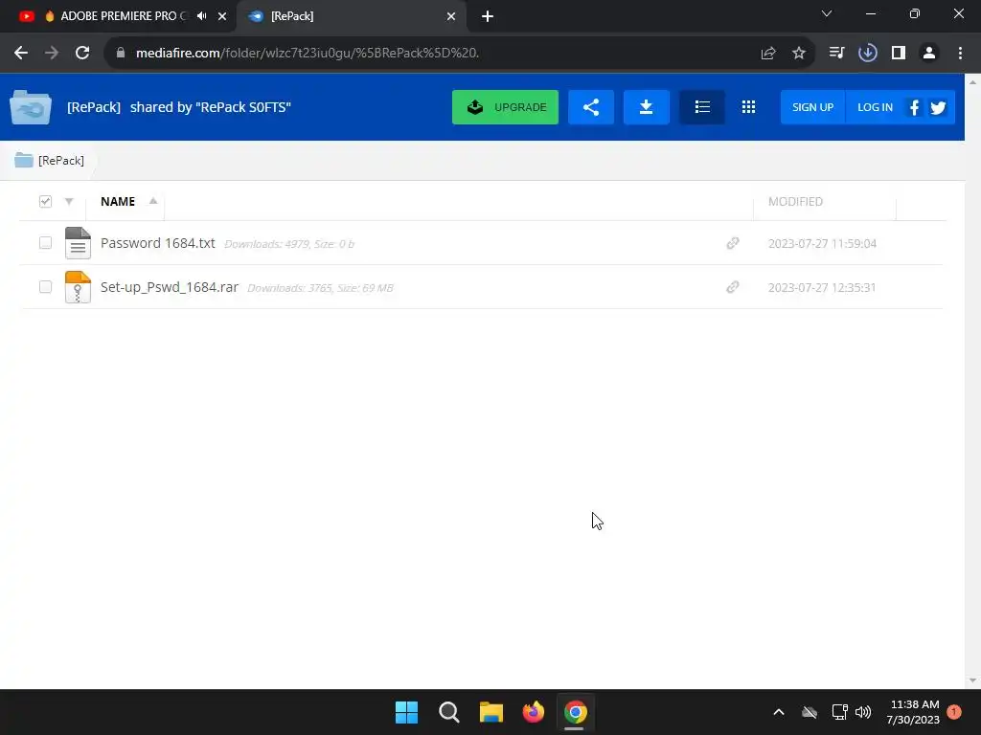Image resolution: width=981 pixels, height=735 pixels.
Task: Click the share page icon in address bar
Action: (x=767, y=54)
